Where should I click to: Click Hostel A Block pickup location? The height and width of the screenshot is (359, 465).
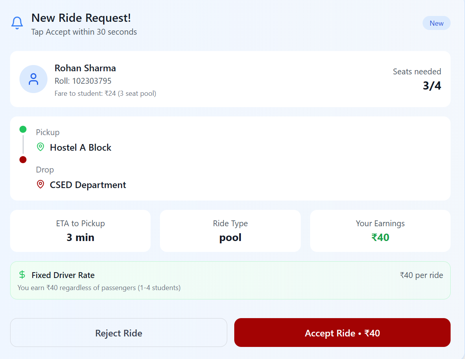[81, 148]
